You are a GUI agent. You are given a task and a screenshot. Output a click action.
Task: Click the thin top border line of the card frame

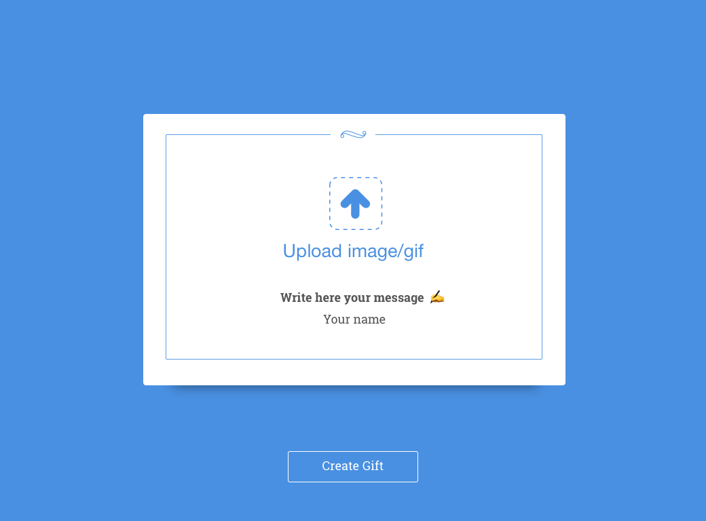[248, 134]
